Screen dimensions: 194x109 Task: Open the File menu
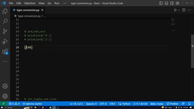[x=11, y=3]
